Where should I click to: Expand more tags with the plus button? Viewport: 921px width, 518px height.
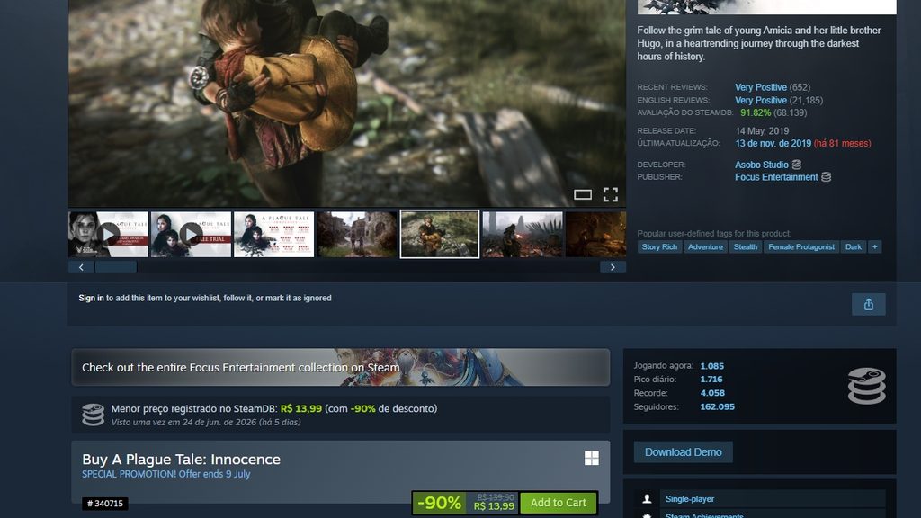click(x=874, y=246)
